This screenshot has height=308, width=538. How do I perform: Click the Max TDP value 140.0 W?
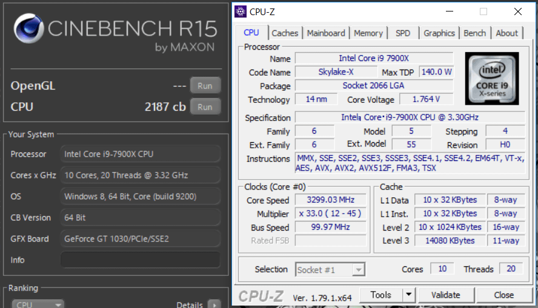(436, 72)
